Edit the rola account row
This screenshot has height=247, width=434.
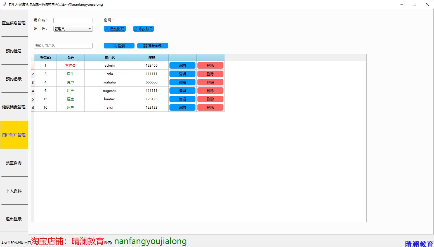[182, 74]
